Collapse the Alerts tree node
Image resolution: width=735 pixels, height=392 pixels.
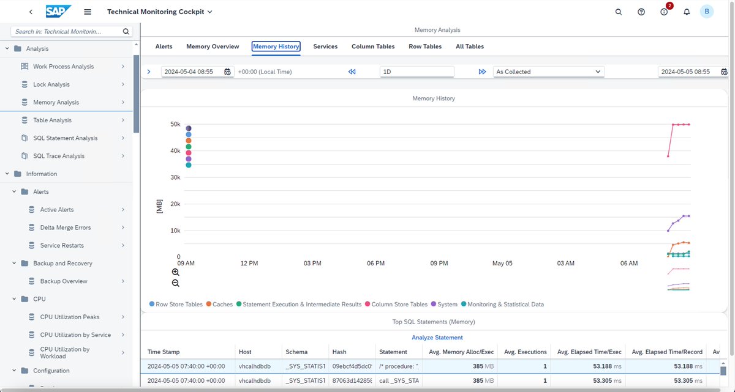point(14,192)
